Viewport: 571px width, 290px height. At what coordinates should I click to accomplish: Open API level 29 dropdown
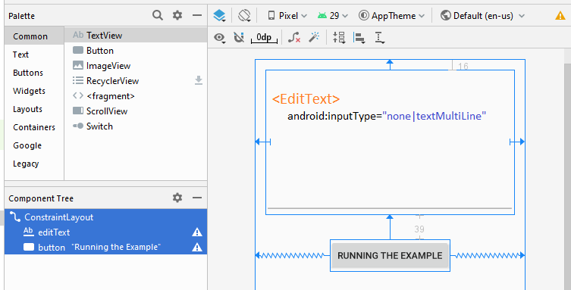332,16
